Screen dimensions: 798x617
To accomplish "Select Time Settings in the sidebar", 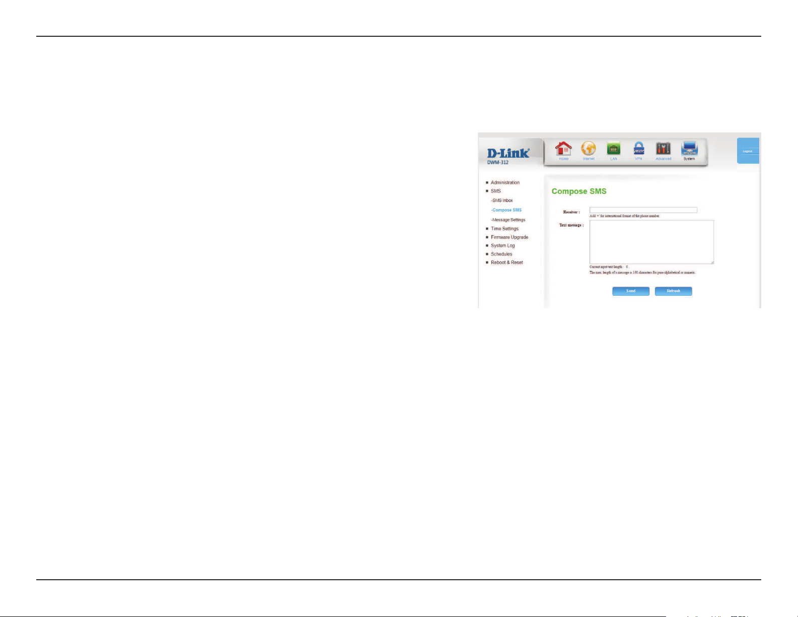I will click(x=504, y=229).
